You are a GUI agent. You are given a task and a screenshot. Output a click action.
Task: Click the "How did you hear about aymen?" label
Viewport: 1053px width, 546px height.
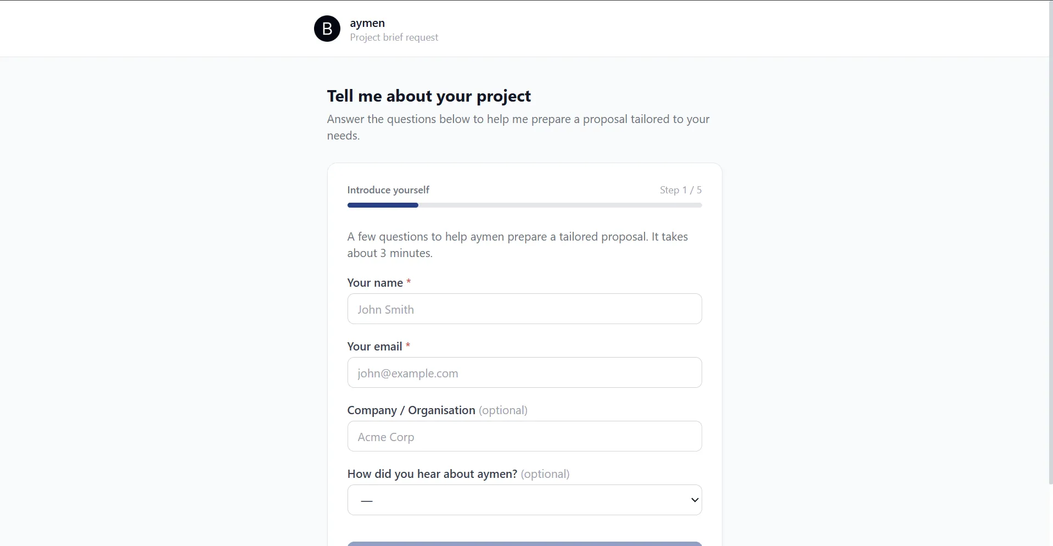(x=432, y=474)
